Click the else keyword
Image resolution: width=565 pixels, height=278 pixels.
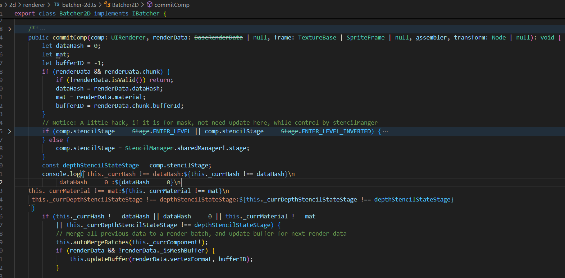[x=56, y=140]
